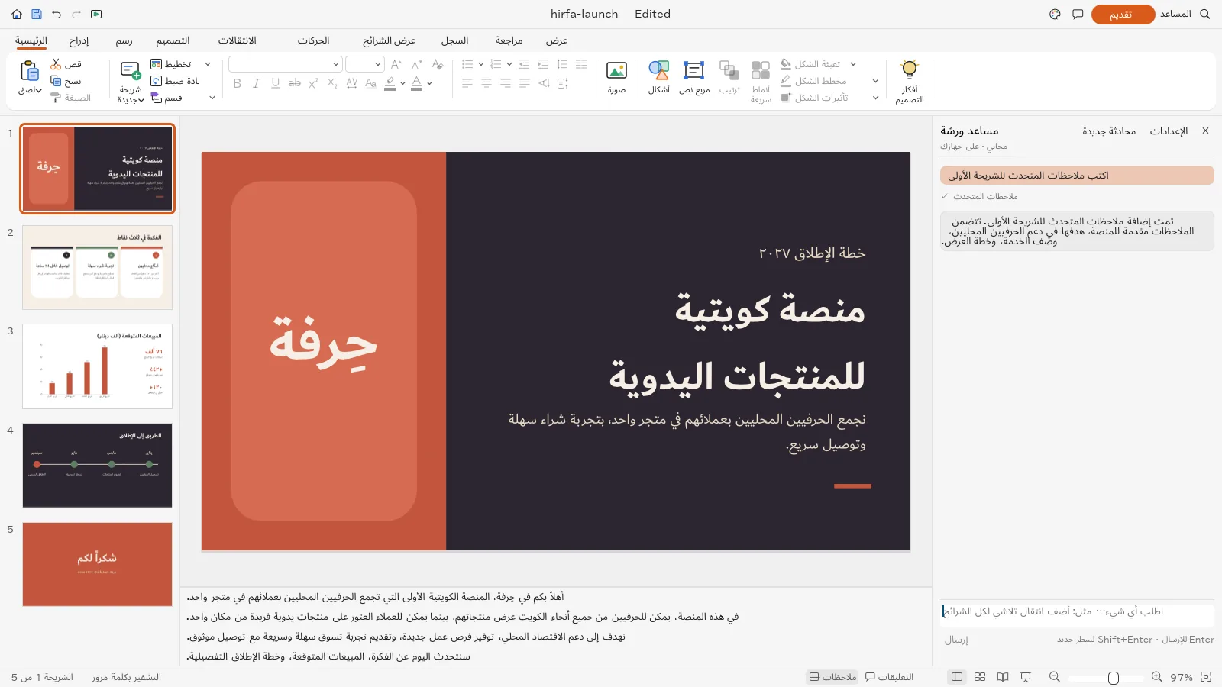
Task: Click the Clear formatting icon
Action: pos(438,64)
